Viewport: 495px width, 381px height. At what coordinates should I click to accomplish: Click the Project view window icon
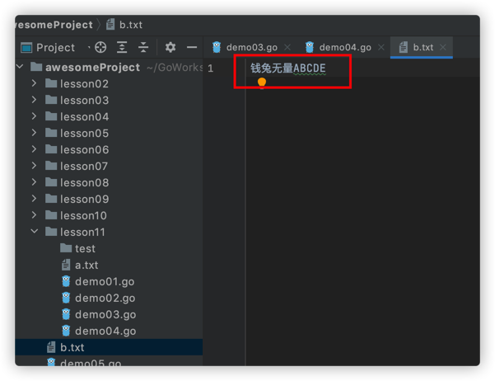click(26, 48)
